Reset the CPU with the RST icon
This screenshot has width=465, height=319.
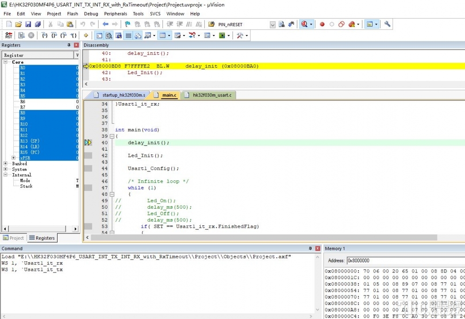pyautogui.click(x=9, y=35)
